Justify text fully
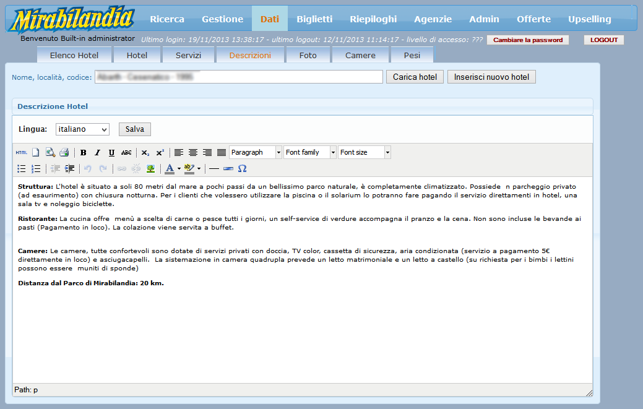The height and width of the screenshot is (409, 643). click(x=222, y=152)
